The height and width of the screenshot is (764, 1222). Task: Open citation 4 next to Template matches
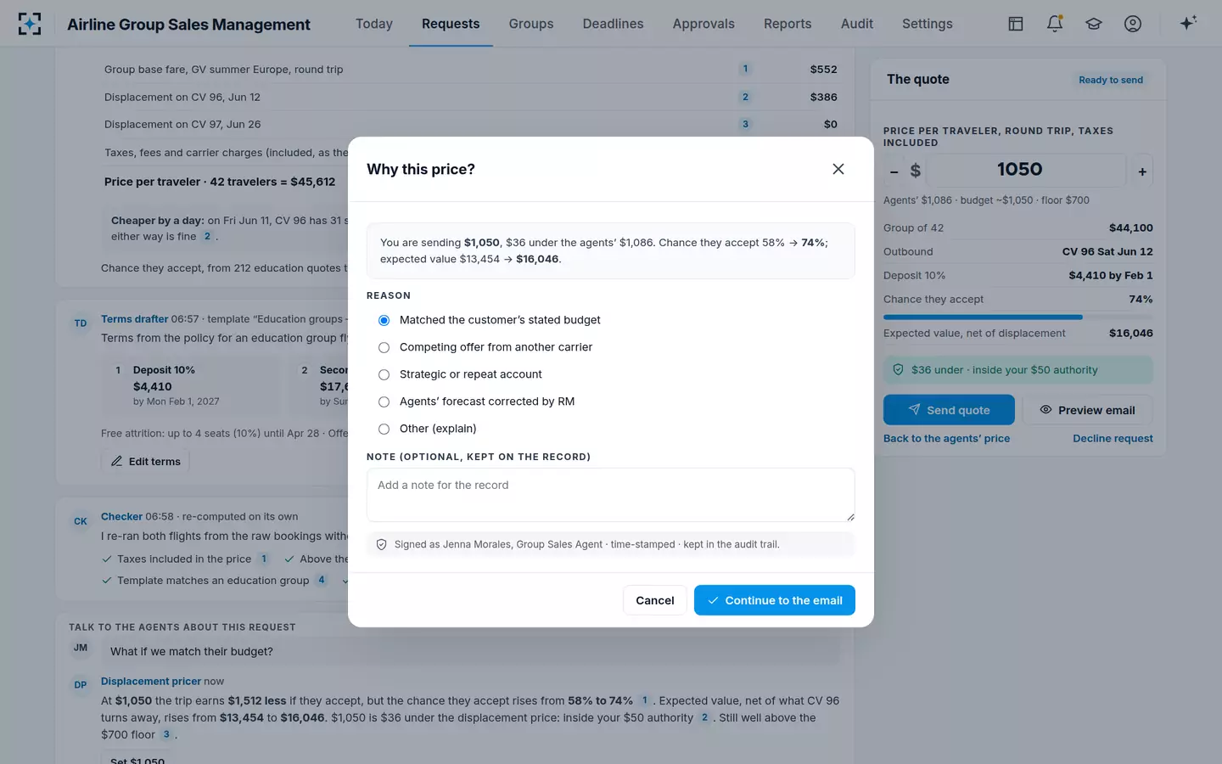(321, 580)
